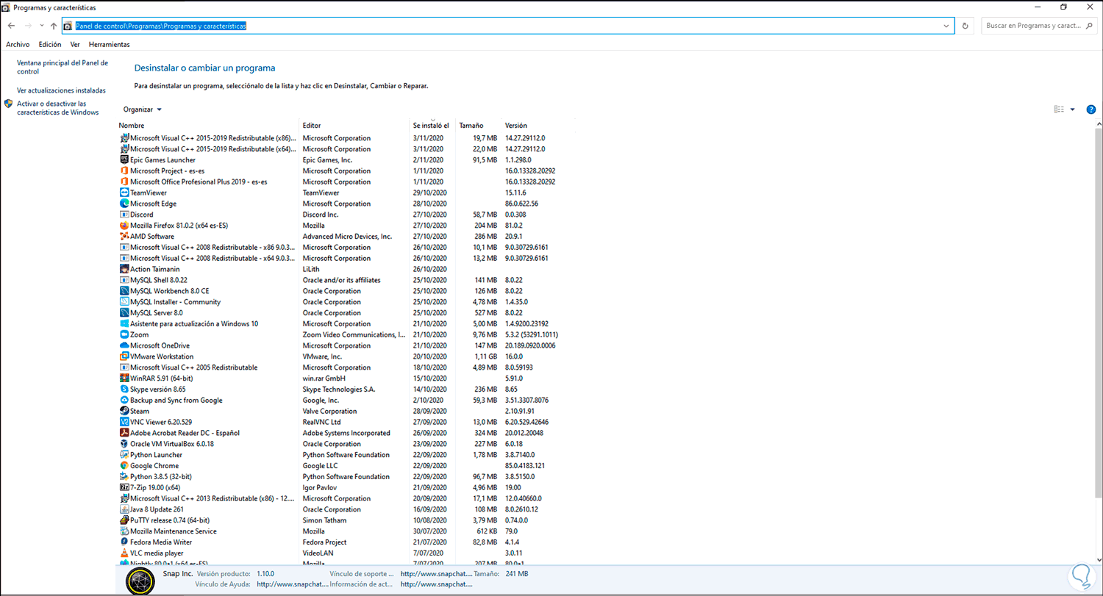
Task: Click the refresh icon next to the address bar
Action: [x=965, y=25]
